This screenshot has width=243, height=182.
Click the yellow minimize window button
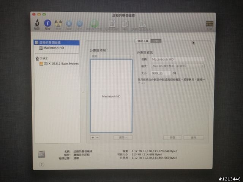click(x=39, y=14)
